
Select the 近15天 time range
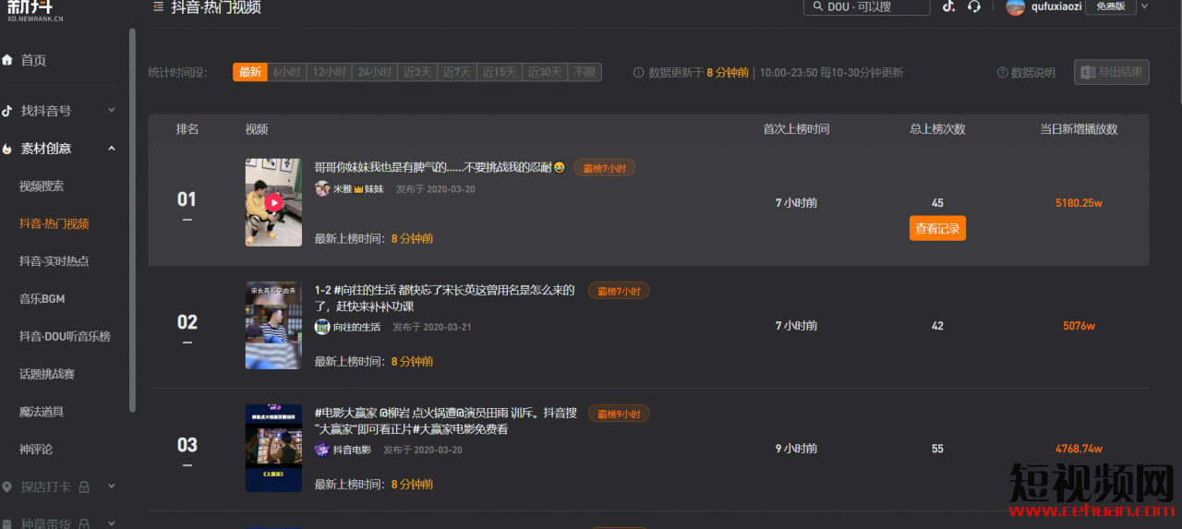coord(499,72)
